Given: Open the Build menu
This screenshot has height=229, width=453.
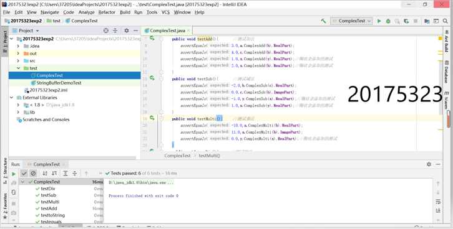Looking at the screenshot, I should tap(125, 12).
